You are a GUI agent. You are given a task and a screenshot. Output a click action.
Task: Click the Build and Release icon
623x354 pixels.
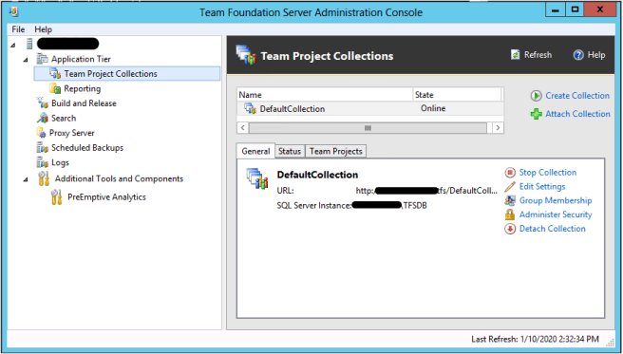[x=42, y=103]
